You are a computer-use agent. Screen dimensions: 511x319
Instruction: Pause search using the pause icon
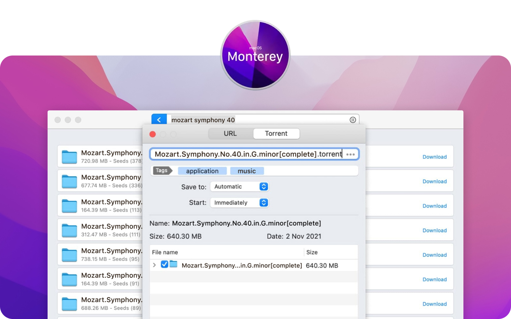[353, 120]
